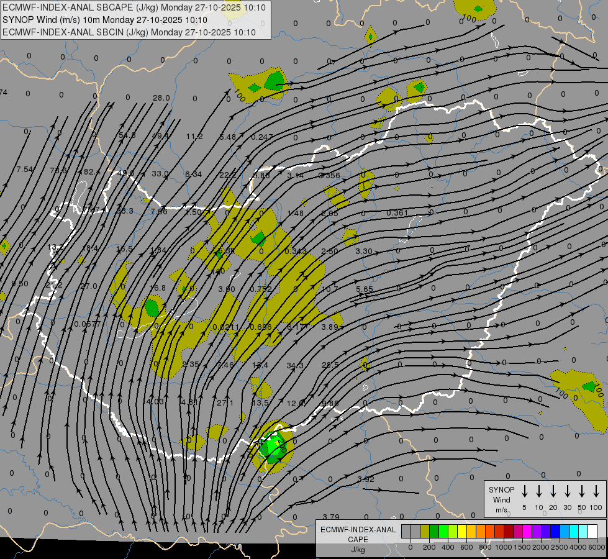Click the map value 2.35
This screenshot has width=608, height=559.
pos(191,364)
